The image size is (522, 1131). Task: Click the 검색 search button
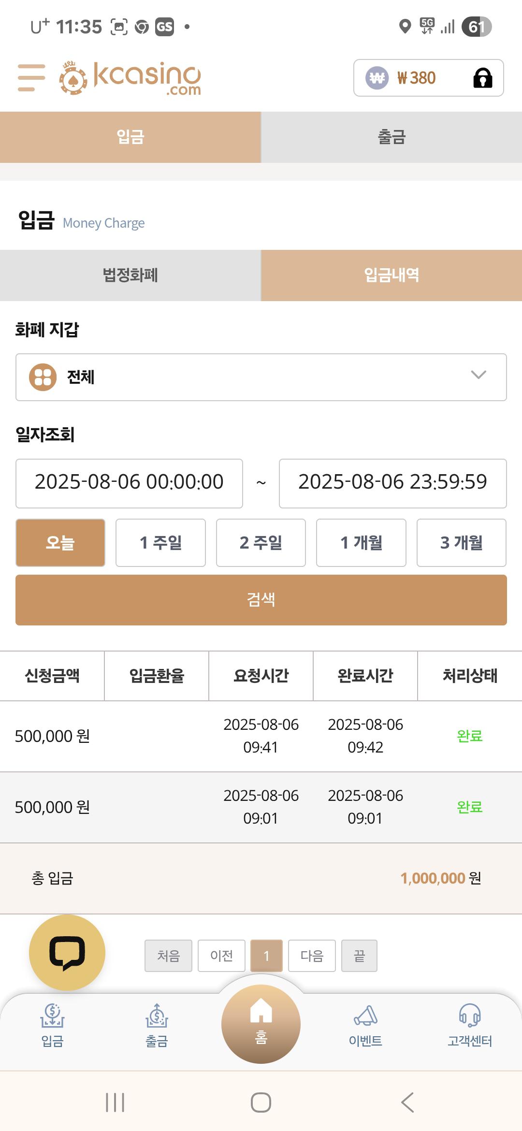coord(261,600)
